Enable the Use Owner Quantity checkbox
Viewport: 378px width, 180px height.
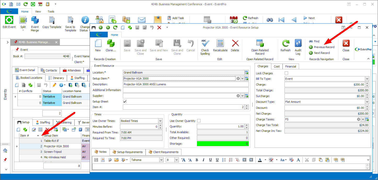click(199, 121)
